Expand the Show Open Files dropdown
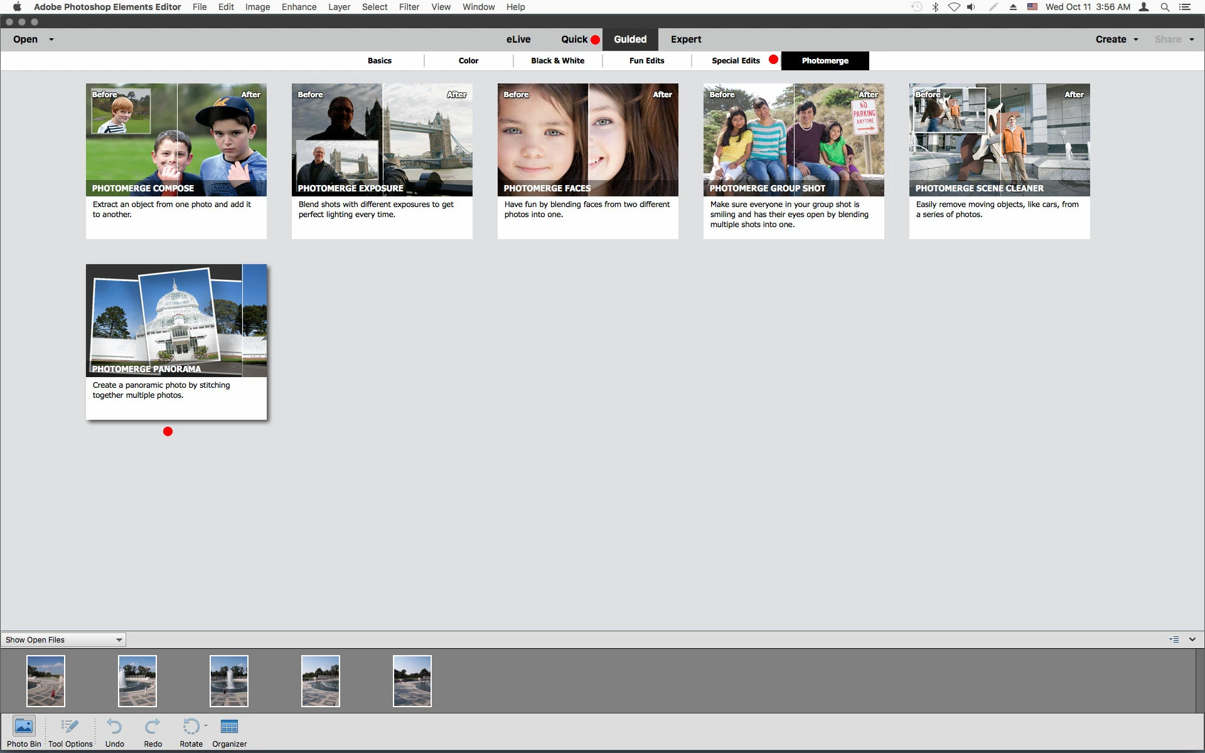 [x=63, y=639]
